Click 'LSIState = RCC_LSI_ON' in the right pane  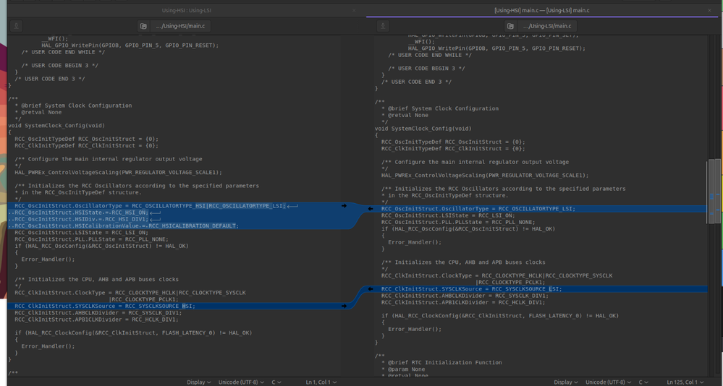[x=448, y=215]
